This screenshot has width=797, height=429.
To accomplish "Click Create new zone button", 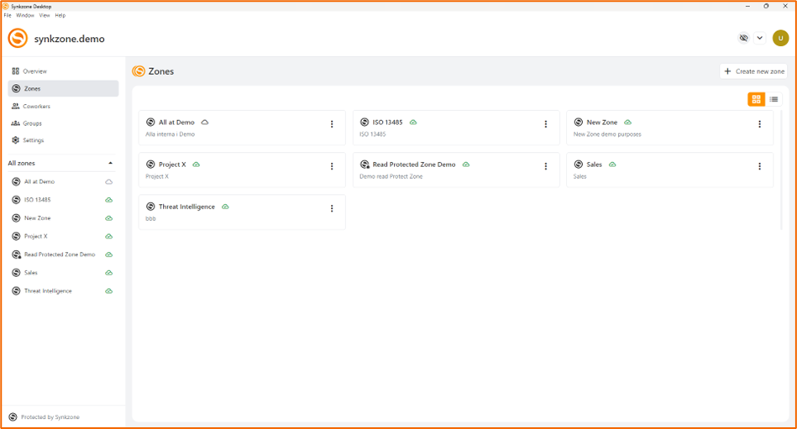I will [x=754, y=71].
